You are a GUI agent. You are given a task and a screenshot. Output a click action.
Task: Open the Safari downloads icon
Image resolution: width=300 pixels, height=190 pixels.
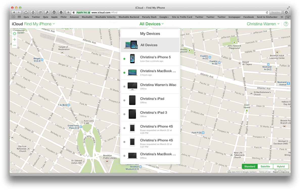[286, 12]
